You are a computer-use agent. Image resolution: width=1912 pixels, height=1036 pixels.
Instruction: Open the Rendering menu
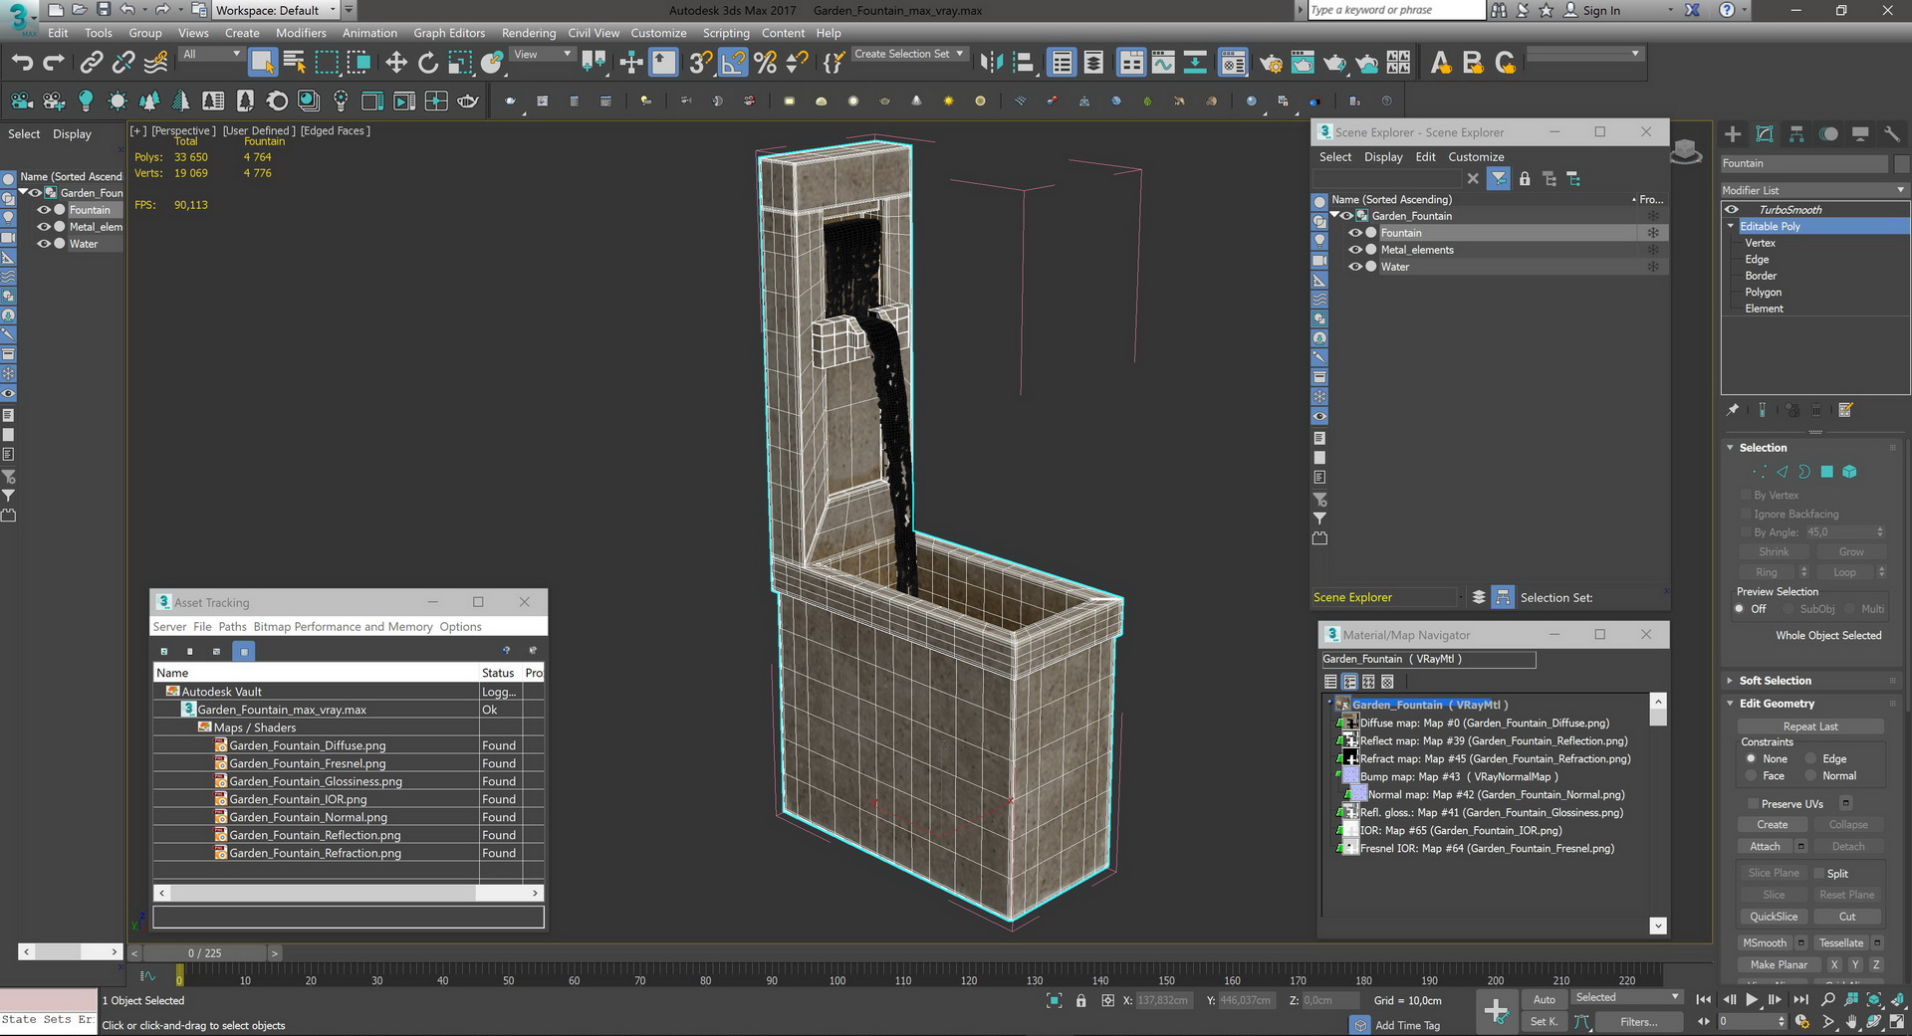[528, 33]
